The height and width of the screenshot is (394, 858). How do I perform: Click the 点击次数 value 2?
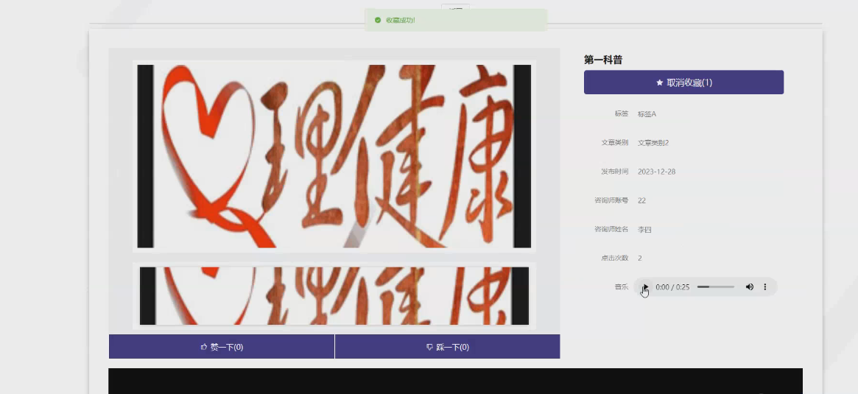(640, 258)
